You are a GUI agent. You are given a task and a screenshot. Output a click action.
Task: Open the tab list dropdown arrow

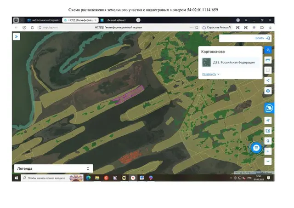22,20
